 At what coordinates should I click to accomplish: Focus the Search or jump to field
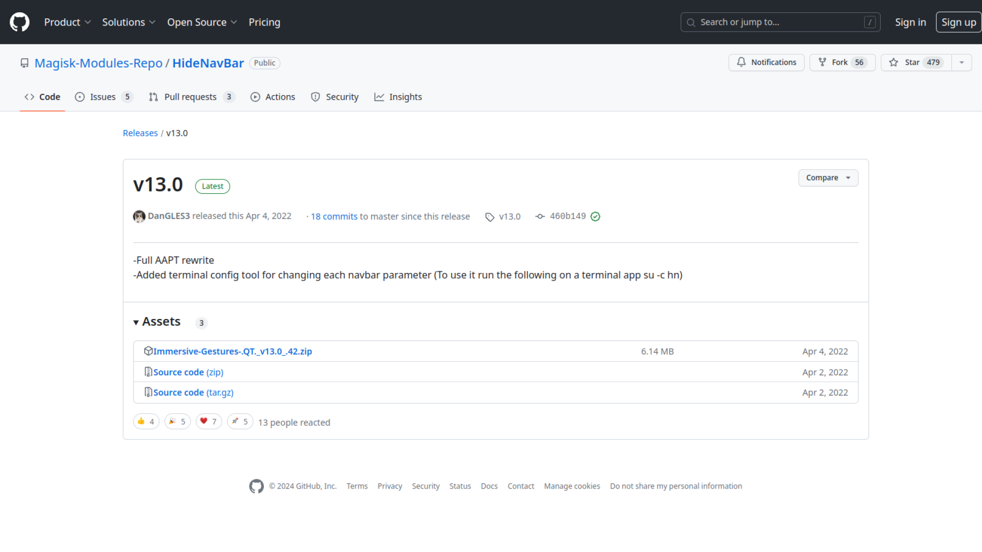point(780,22)
